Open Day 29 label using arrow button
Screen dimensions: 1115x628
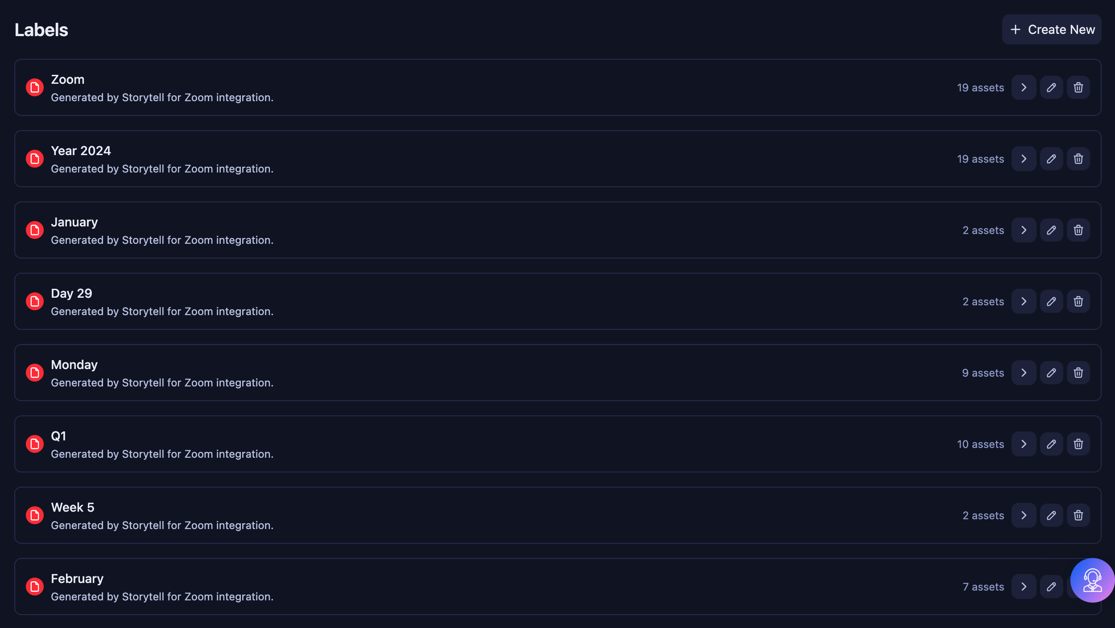point(1024,301)
